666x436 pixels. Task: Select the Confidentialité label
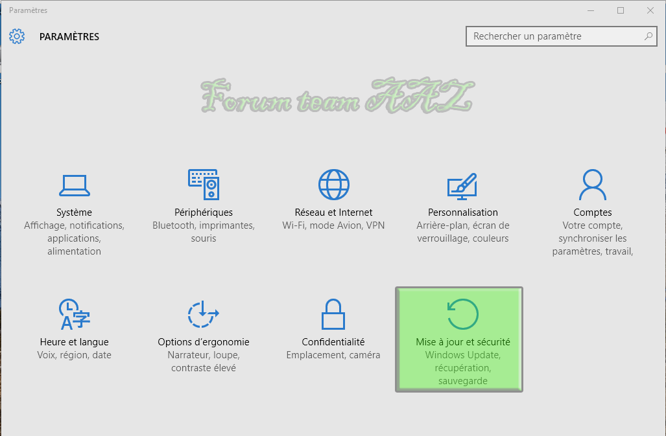[x=333, y=342]
